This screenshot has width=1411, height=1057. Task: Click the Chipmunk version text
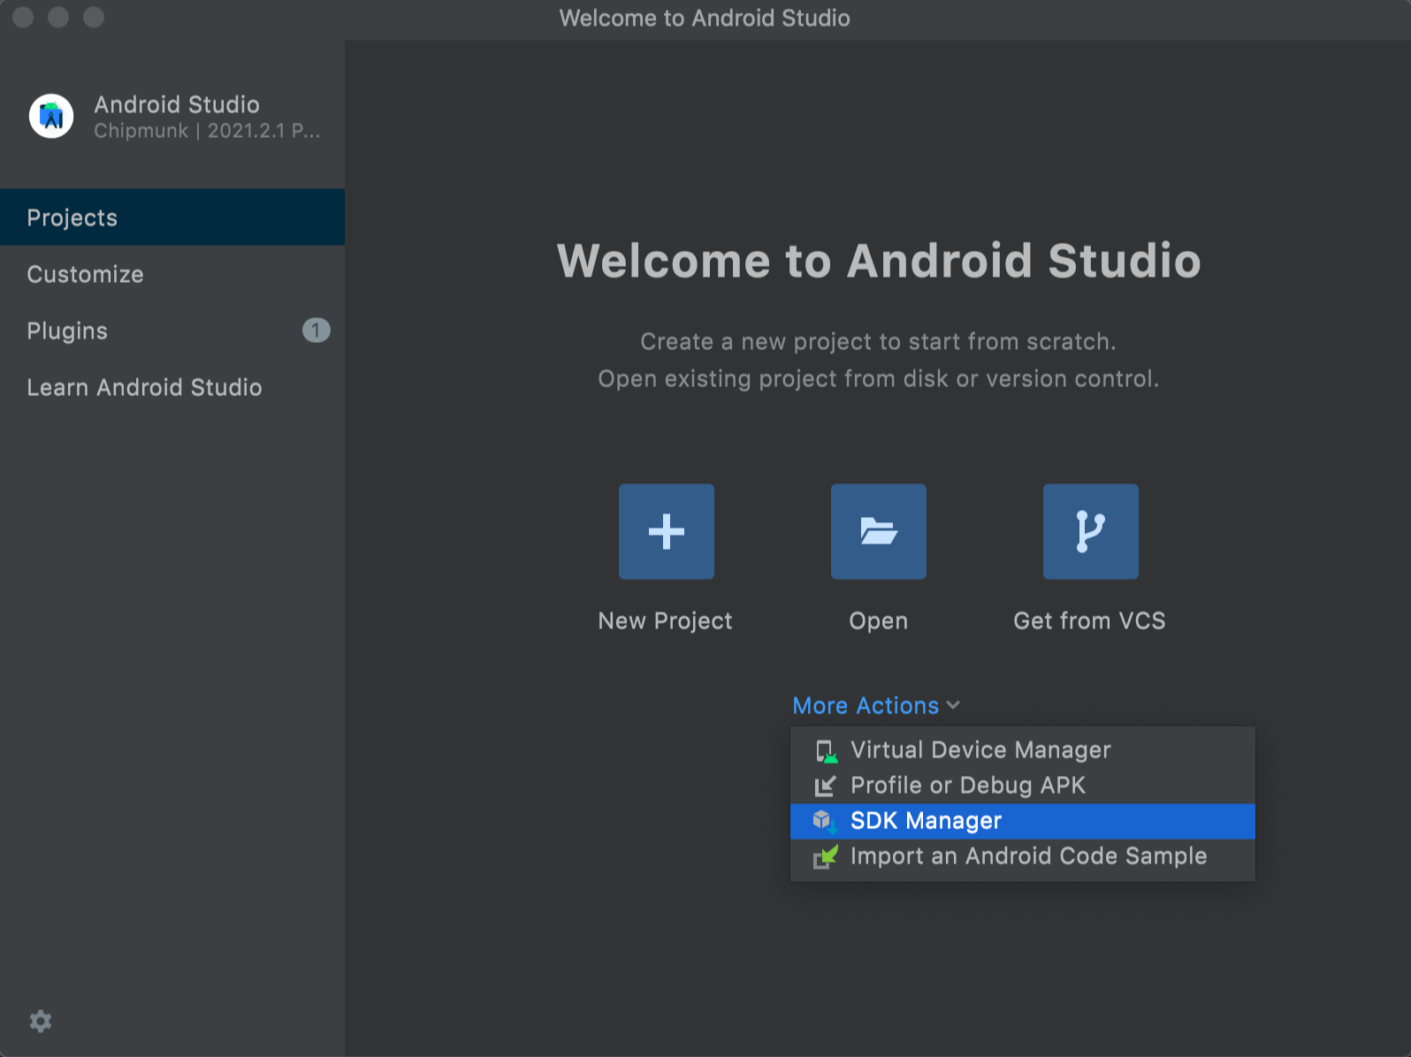207,131
